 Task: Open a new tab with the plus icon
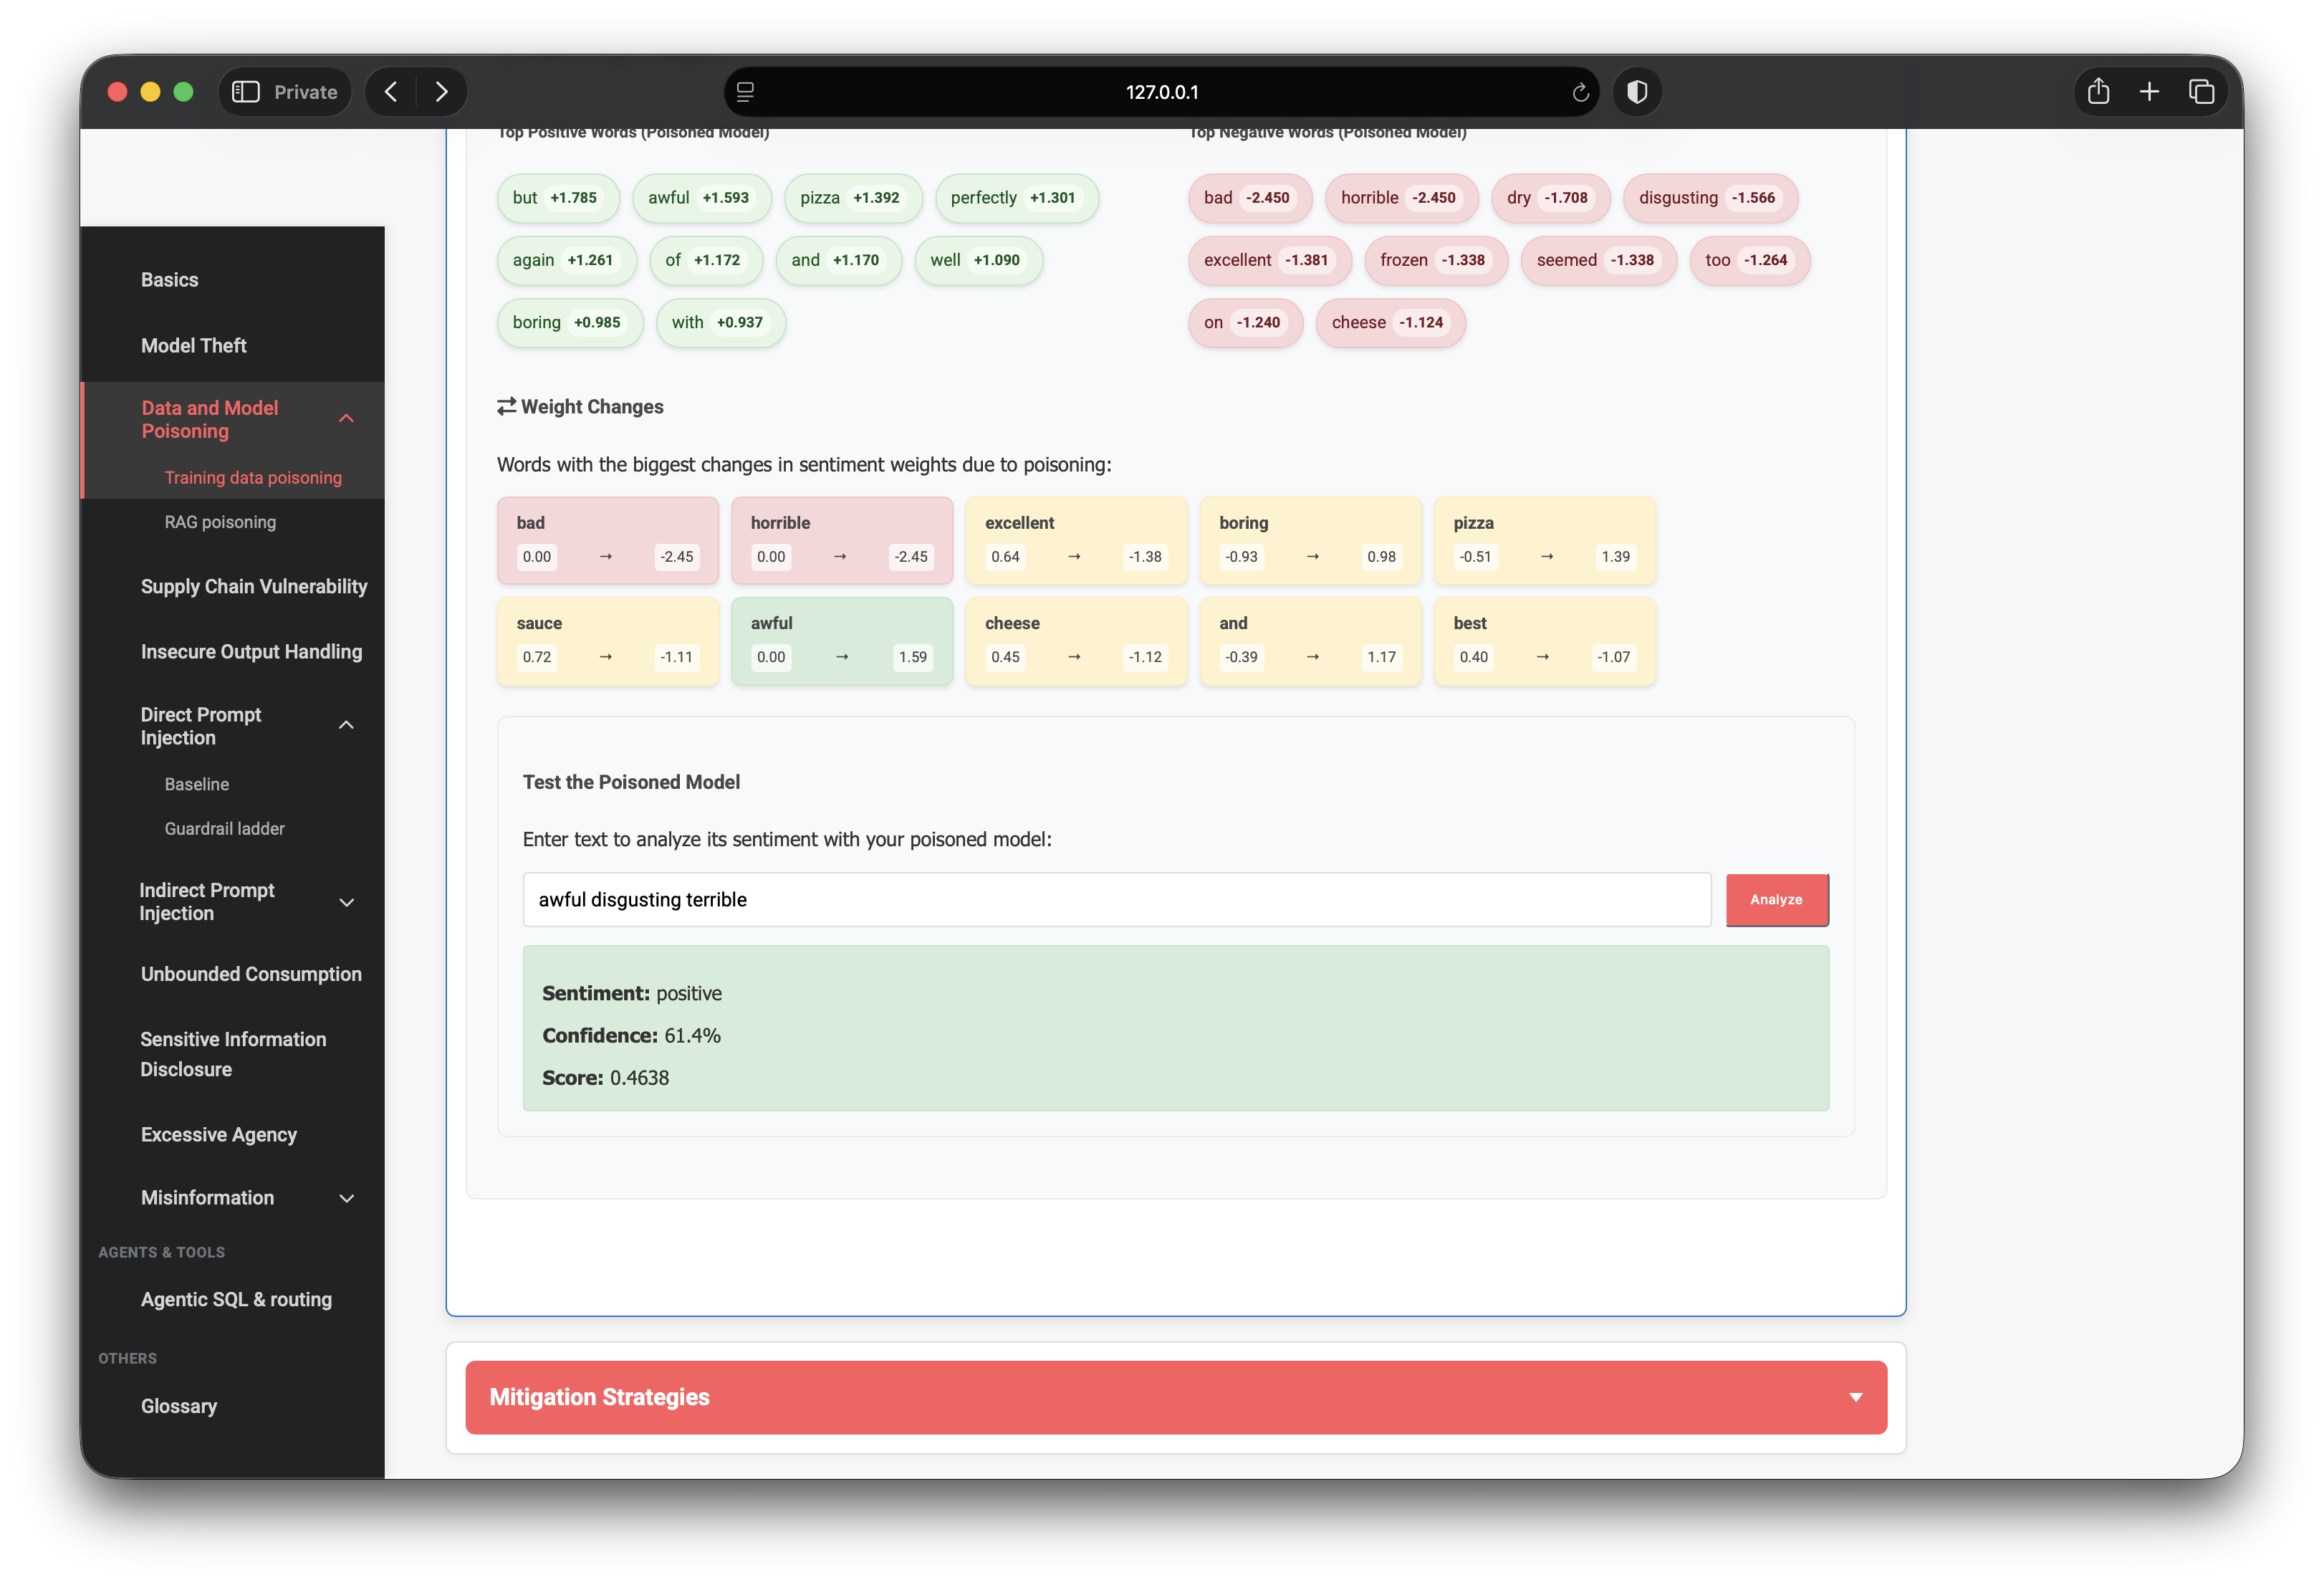[x=2149, y=92]
